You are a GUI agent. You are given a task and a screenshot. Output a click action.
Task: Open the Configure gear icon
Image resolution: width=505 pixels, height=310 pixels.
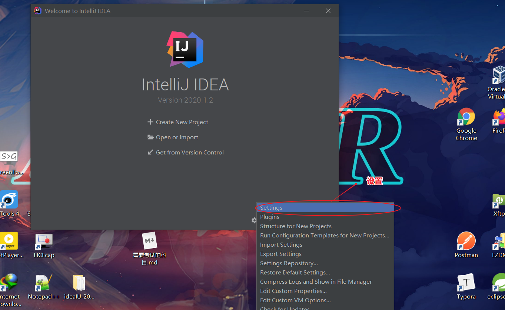tap(254, 220)
